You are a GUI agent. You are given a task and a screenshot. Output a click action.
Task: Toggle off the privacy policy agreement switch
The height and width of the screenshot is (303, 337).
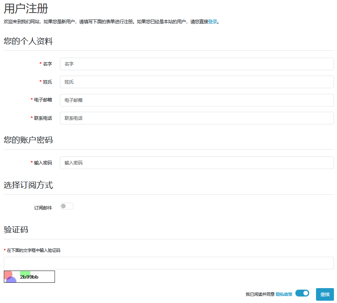[x=302, y=293]
